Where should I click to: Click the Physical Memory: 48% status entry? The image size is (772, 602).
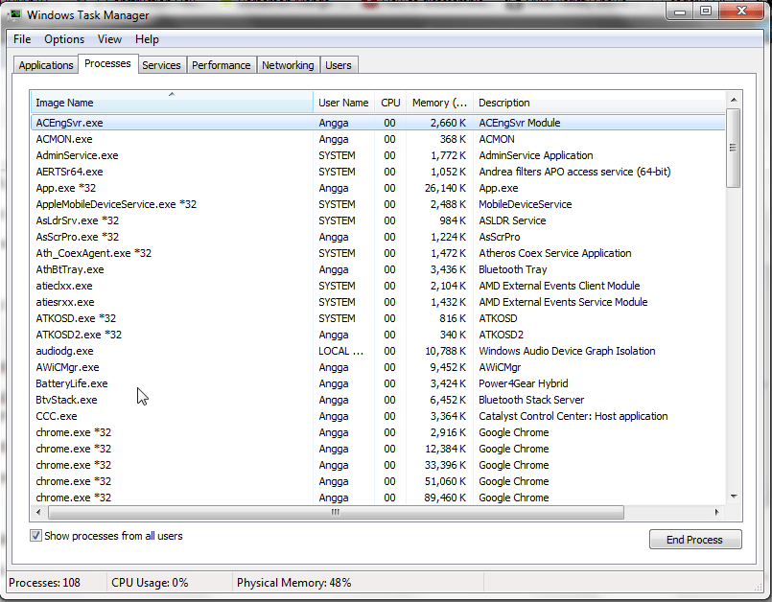(x=293, y=583)
